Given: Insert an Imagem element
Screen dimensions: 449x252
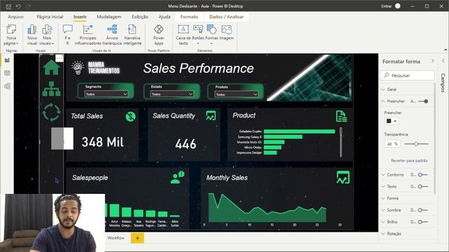Looking at the screenshot, I should point(227,32).
